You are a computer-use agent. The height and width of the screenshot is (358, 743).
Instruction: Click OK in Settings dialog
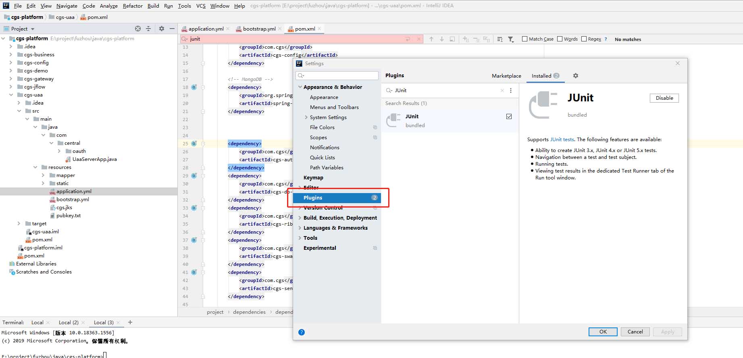tap(603, 332)
